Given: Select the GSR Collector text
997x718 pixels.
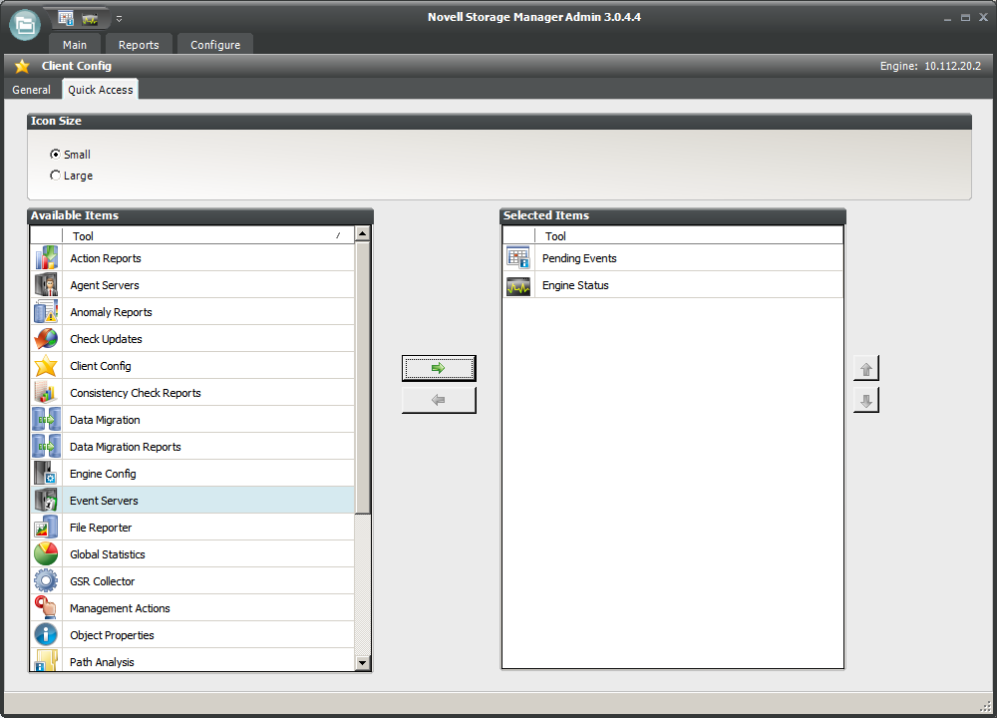Looking at the screenshot, I should click(103, 581).
